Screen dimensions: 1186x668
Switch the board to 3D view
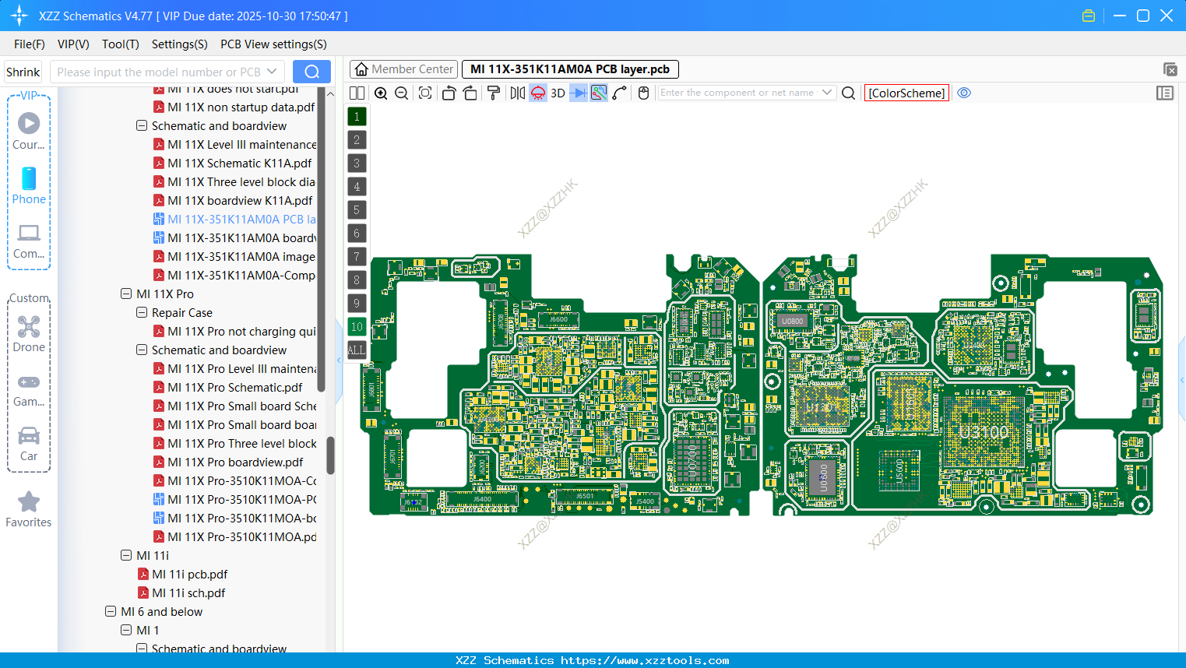point(557,93)
